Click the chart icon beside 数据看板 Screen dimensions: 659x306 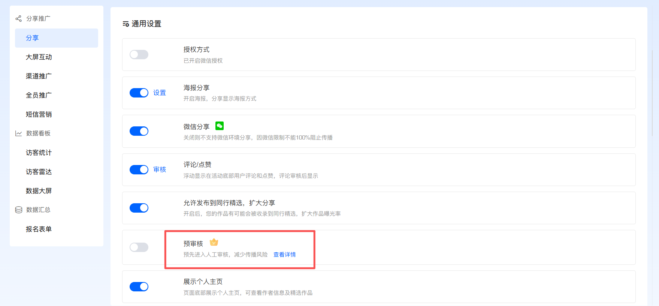pyautogui.click(x=18, y=133)
